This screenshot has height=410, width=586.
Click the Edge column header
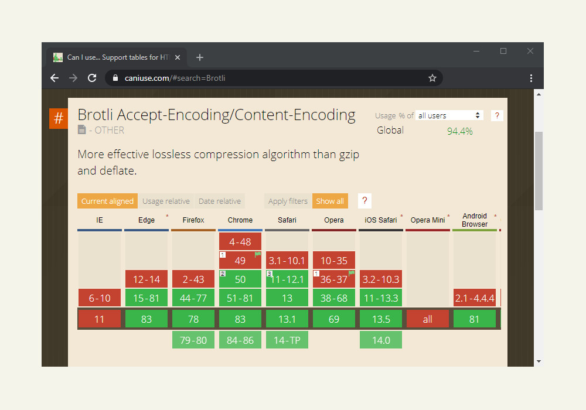pyautogui.click(x=146, y=220)
